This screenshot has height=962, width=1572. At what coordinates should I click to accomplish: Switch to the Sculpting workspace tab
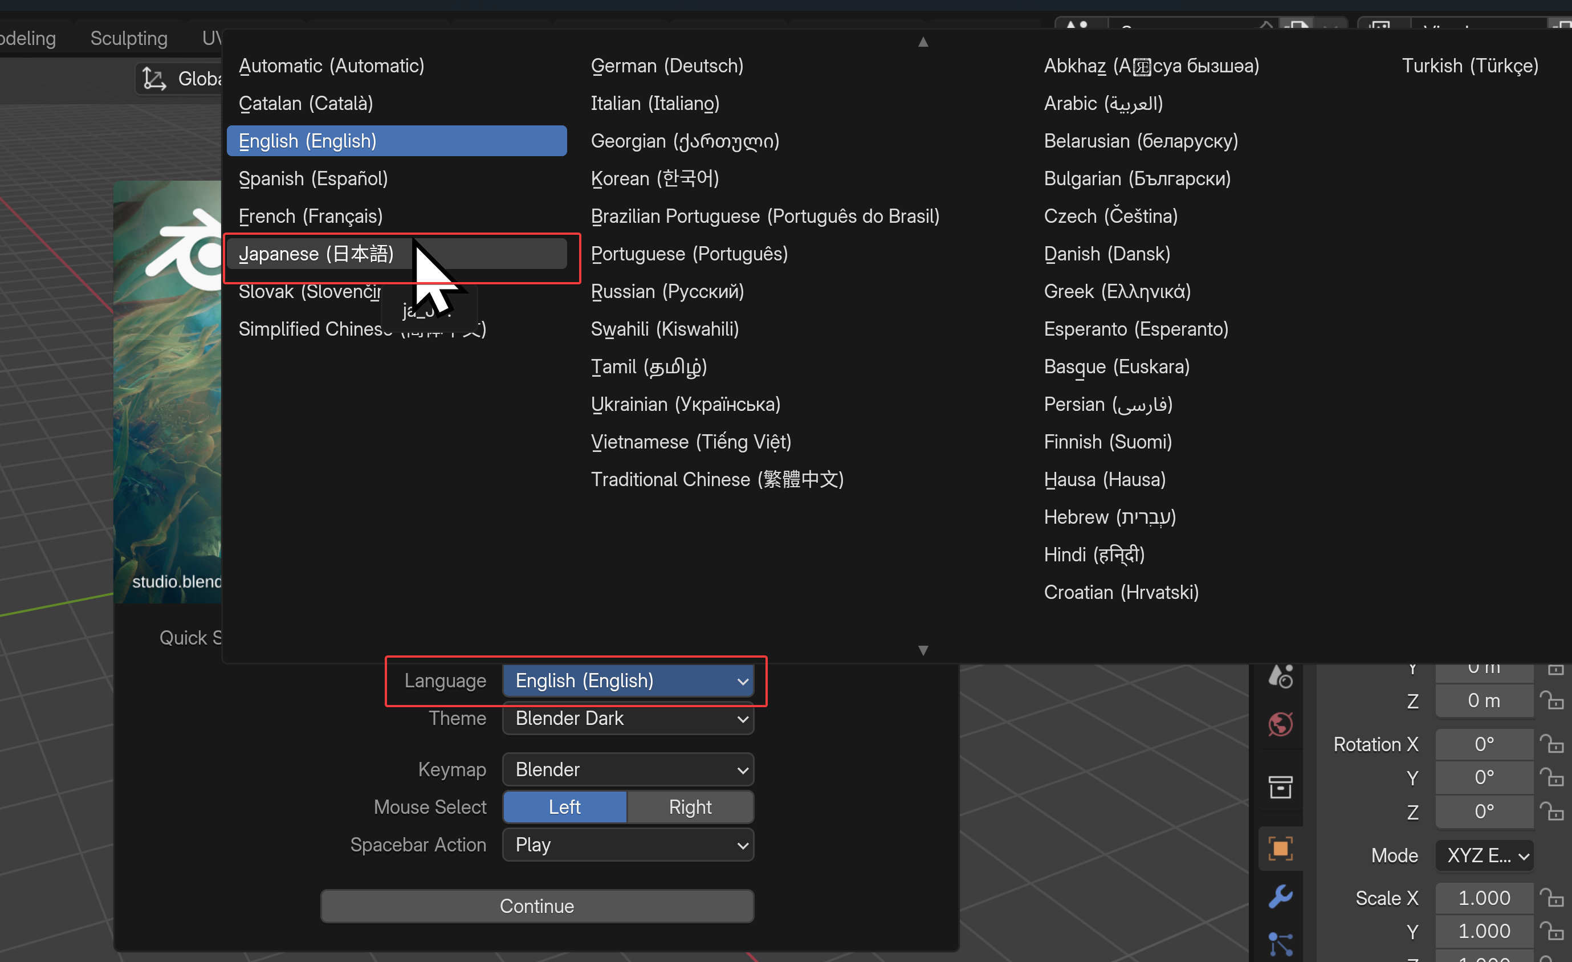click(x=129, y=38)
